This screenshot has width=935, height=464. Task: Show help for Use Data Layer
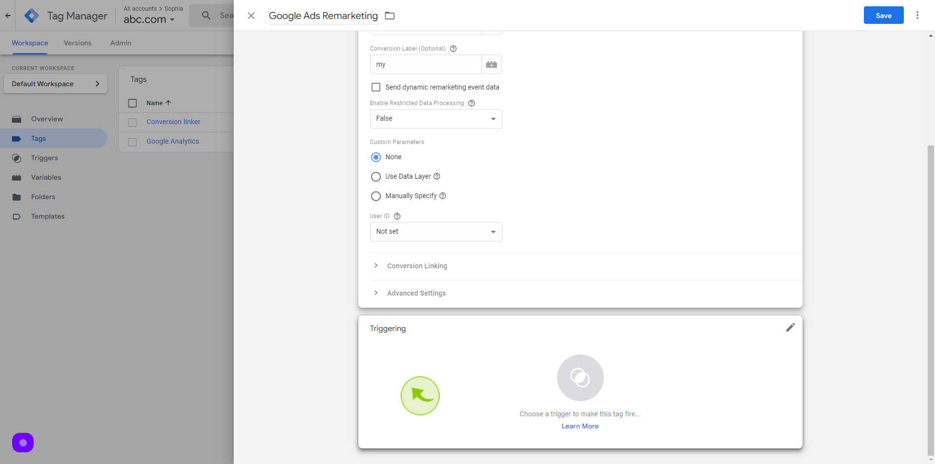click(x=437, y=176)
